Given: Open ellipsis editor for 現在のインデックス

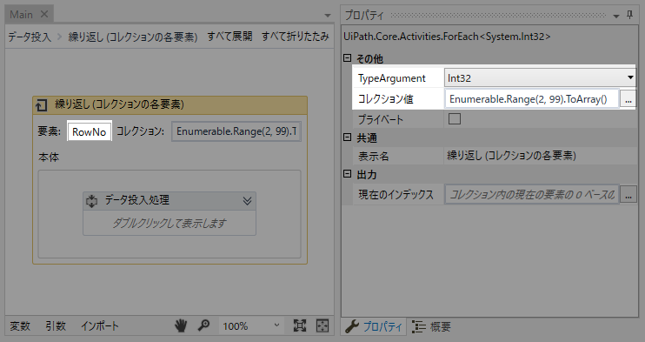Looking at the screenshot, I should tap(628, 194).
